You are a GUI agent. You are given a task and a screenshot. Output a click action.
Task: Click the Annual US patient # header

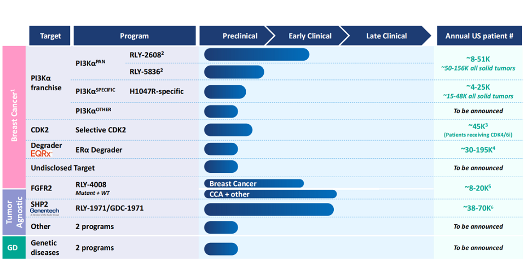(479, 36)
